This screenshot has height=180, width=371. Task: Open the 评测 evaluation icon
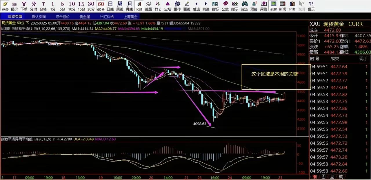pos(263,6)
